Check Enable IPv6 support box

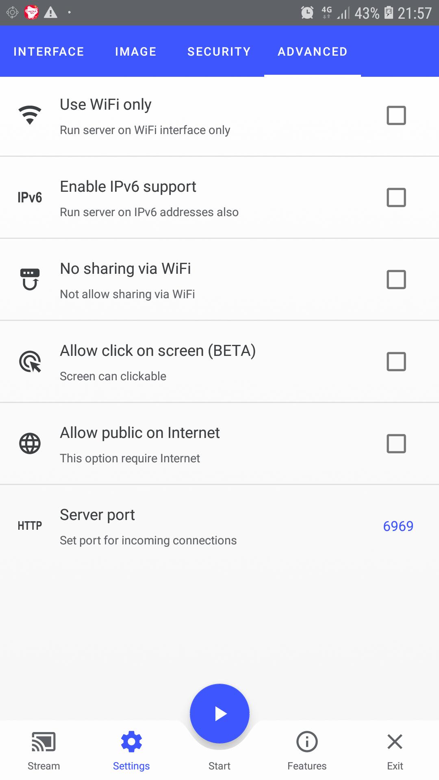click(396, 197)
